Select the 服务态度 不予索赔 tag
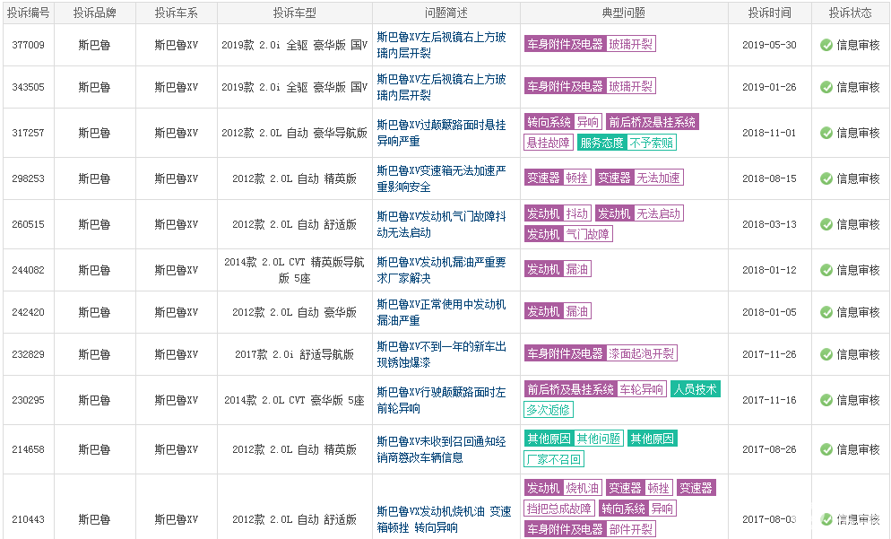Viewport: 891px width, 539px height. tap(627, 143)
